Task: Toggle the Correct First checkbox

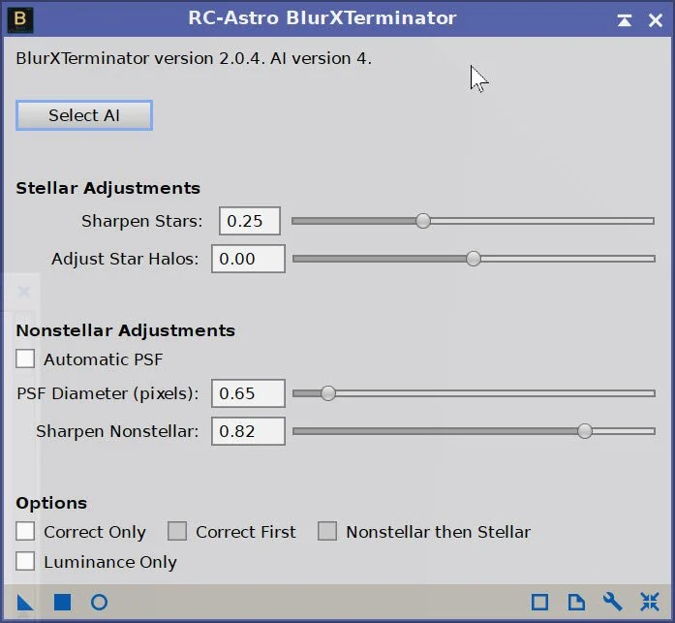Action: pyautogui.click(x=177, y=531)
